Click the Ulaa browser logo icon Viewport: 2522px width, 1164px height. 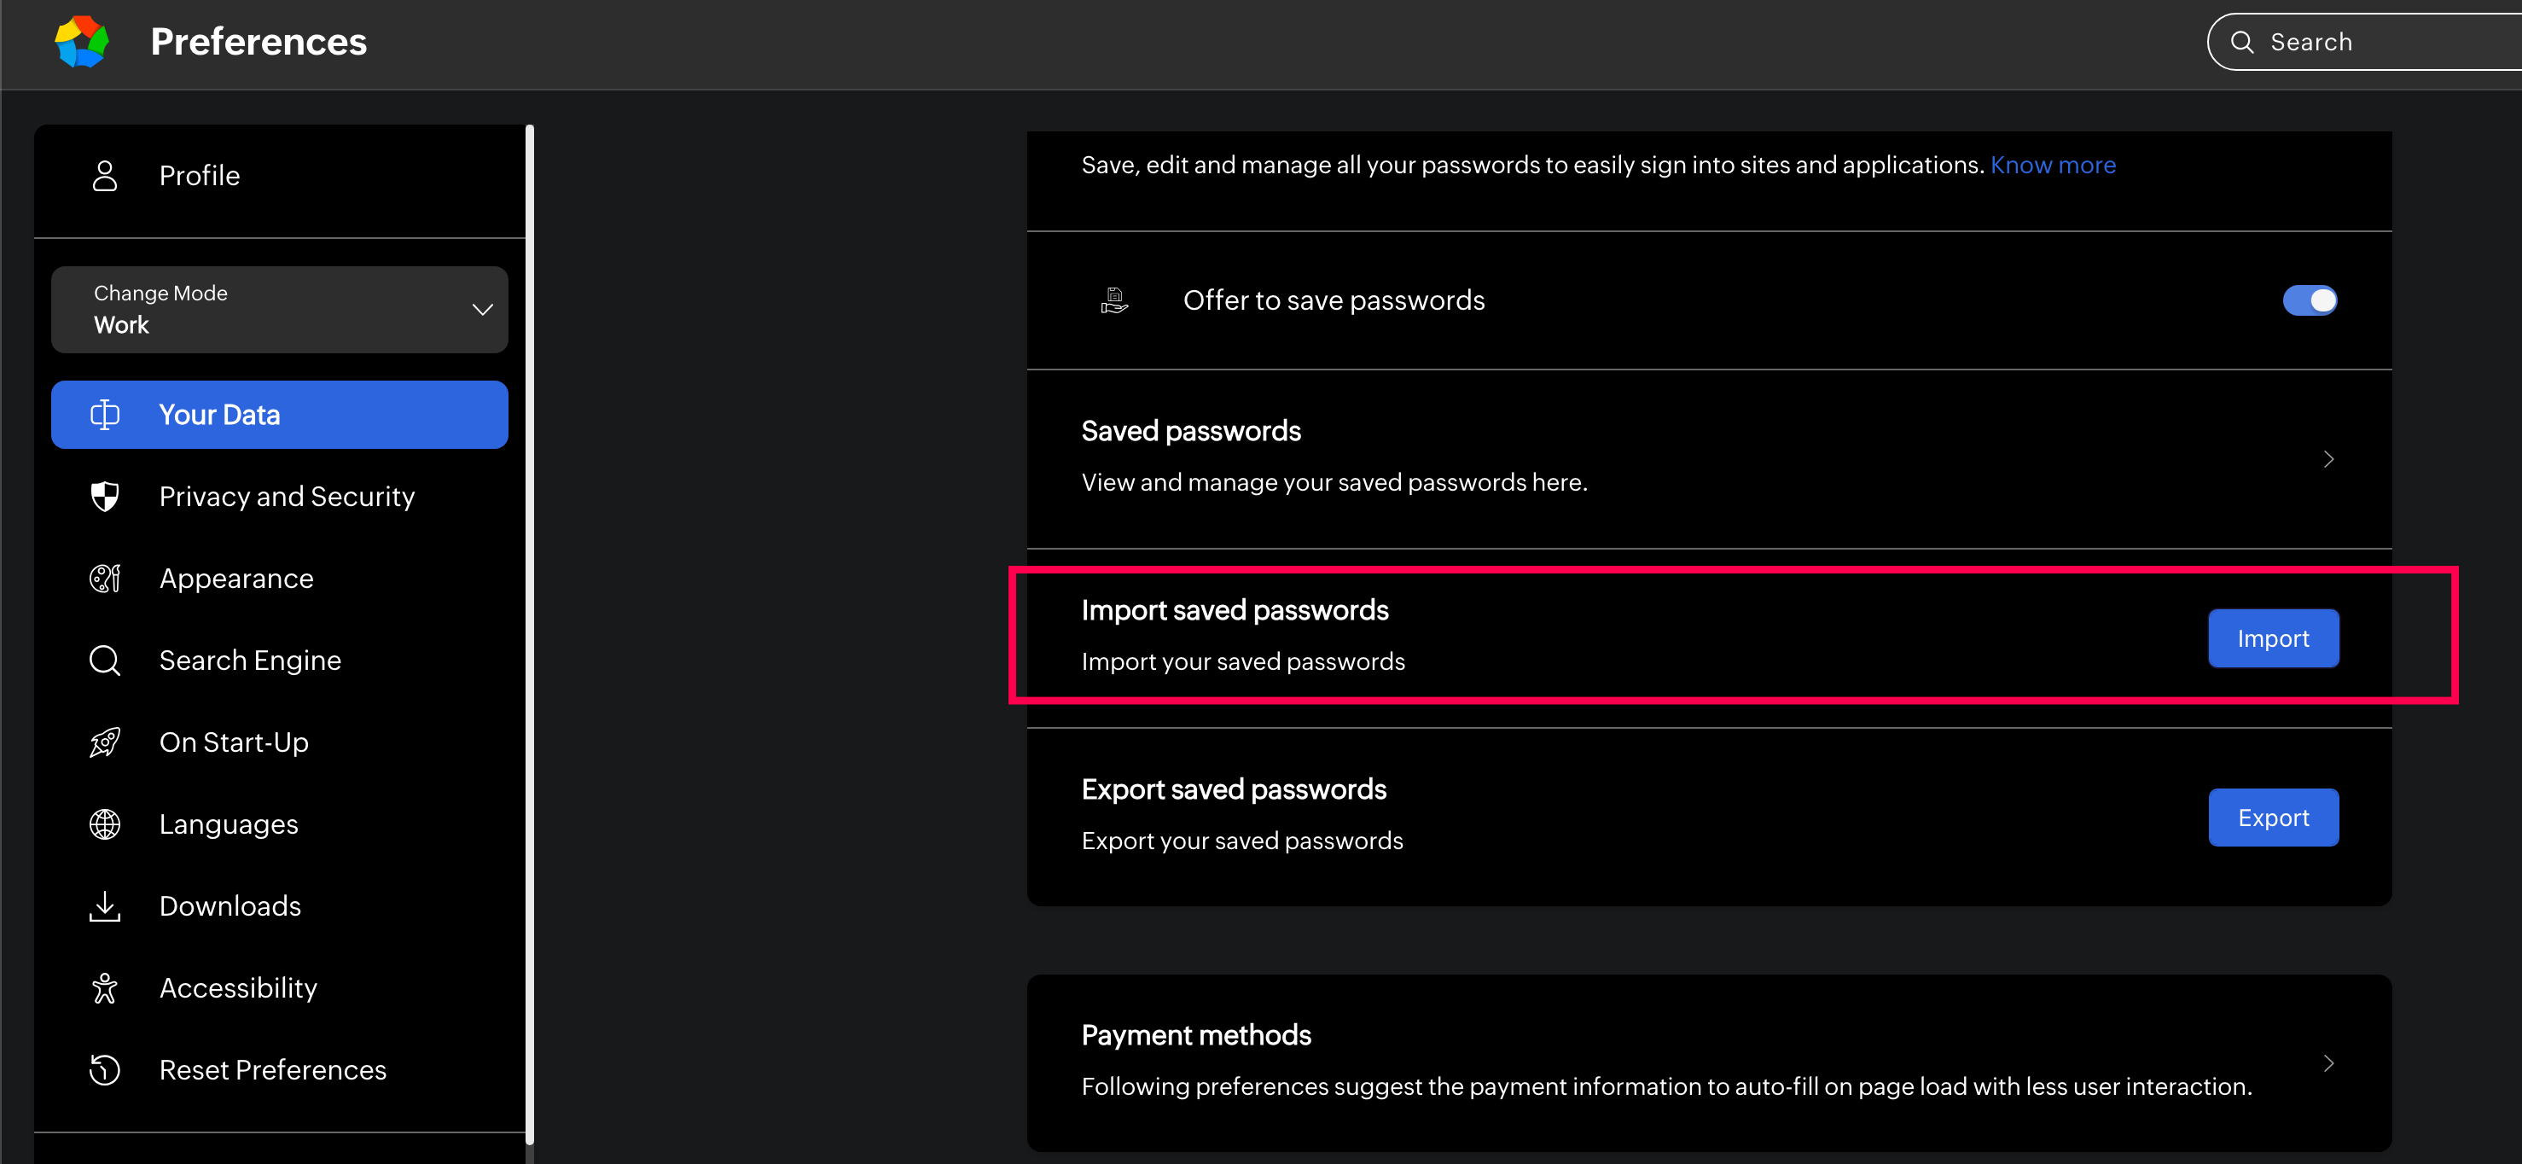[81, 42]
